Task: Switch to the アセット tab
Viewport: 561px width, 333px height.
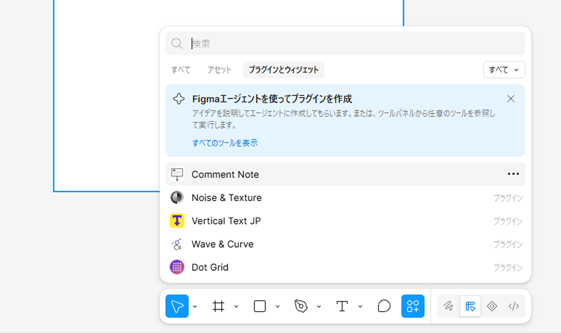Action: coord(220,70)
